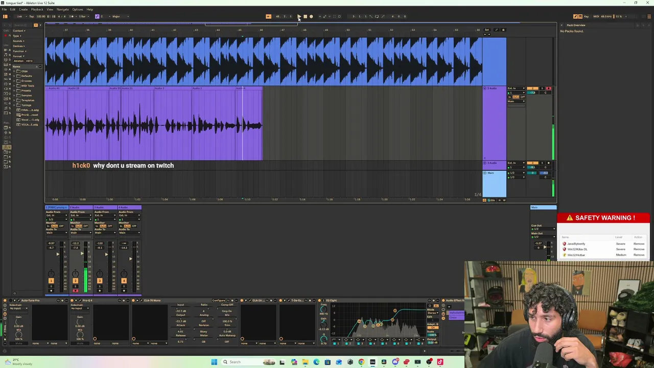Close the Pack Overview panel

[562, 25]
